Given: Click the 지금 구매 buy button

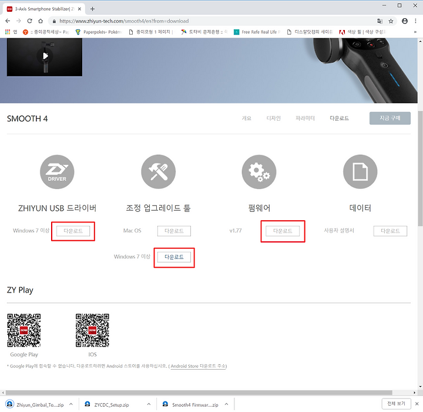Looking at the screenshot, I should (390, 118).
